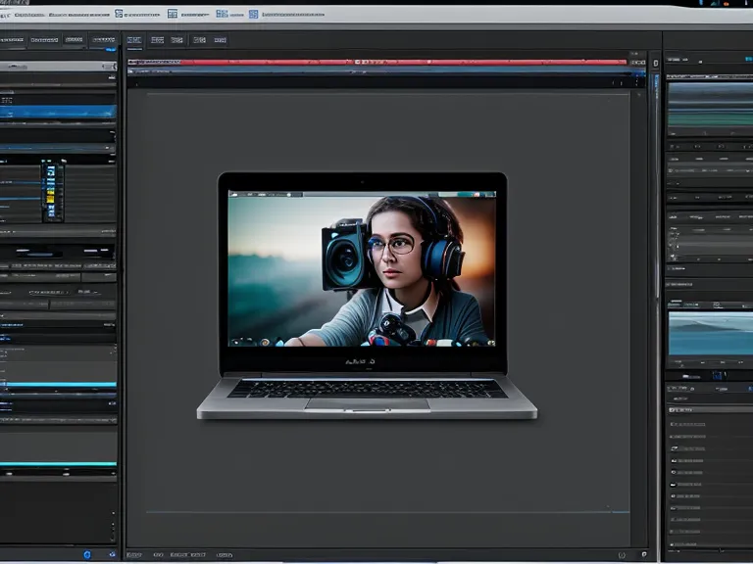The width and height of the screenshot is (753, 564).
Task: Click the blue strip beneath the red bar
Action: [x=386, y=70]
